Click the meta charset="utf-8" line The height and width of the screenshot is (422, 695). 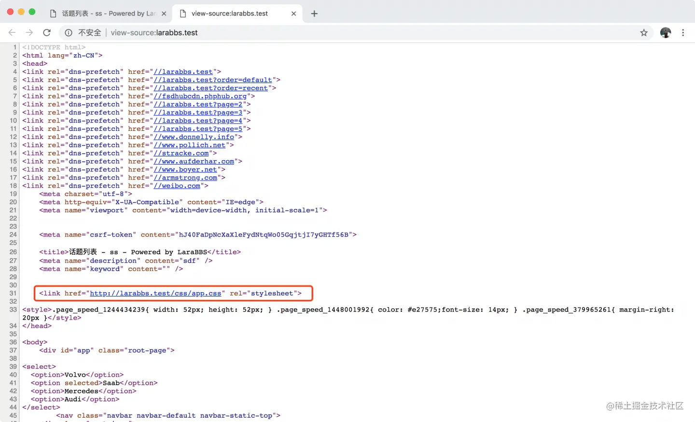click(85, 194)
